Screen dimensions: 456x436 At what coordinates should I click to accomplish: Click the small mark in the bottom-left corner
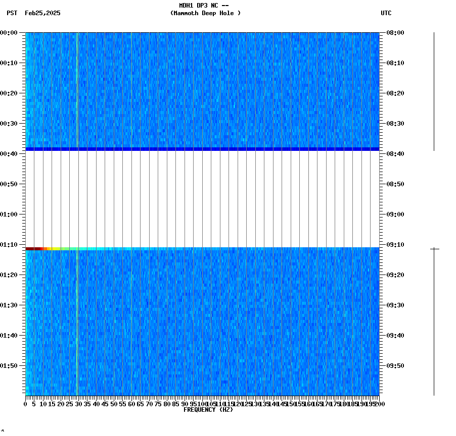click(4, 430)
